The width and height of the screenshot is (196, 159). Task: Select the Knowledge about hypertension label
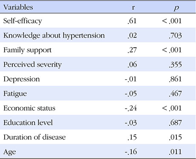click(x=54, y=36)
